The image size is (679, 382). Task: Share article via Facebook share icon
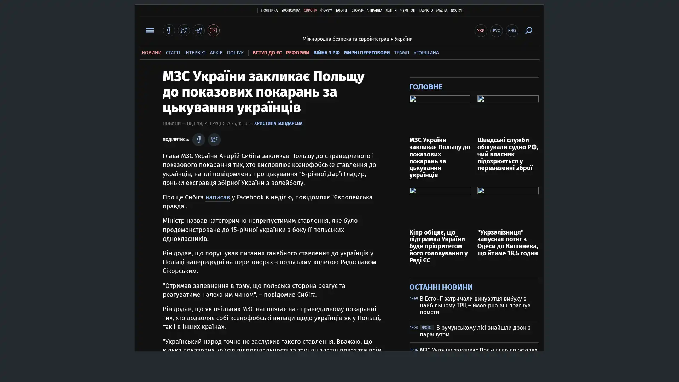[x=198, y=140]
